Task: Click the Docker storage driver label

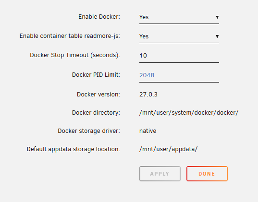Action: (89, 131)
